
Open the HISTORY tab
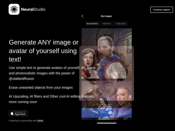tap(106, 24)
